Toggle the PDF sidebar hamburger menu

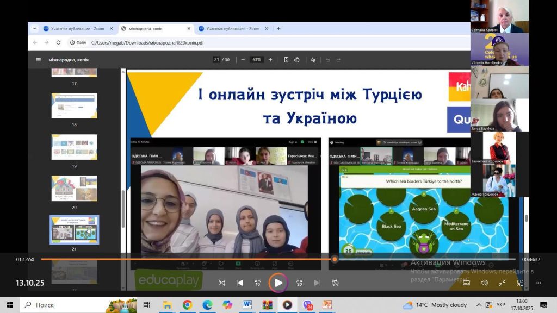coord(38,60)
